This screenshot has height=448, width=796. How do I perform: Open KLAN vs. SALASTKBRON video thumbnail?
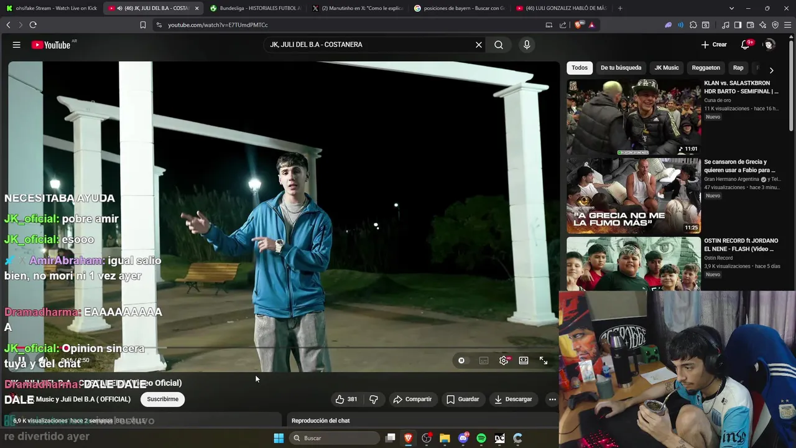pos(633,116)
